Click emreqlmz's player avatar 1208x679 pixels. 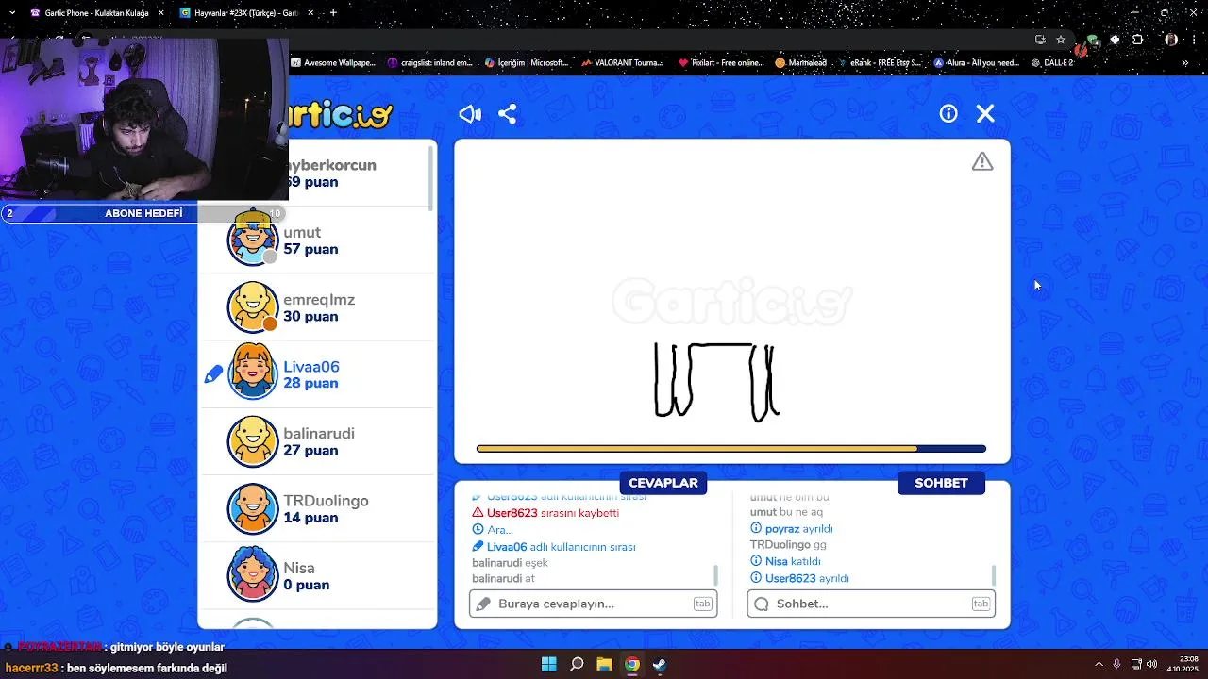[x=253, y=307]
